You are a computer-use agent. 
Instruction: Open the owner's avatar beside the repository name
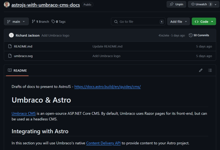click(7, 4)
